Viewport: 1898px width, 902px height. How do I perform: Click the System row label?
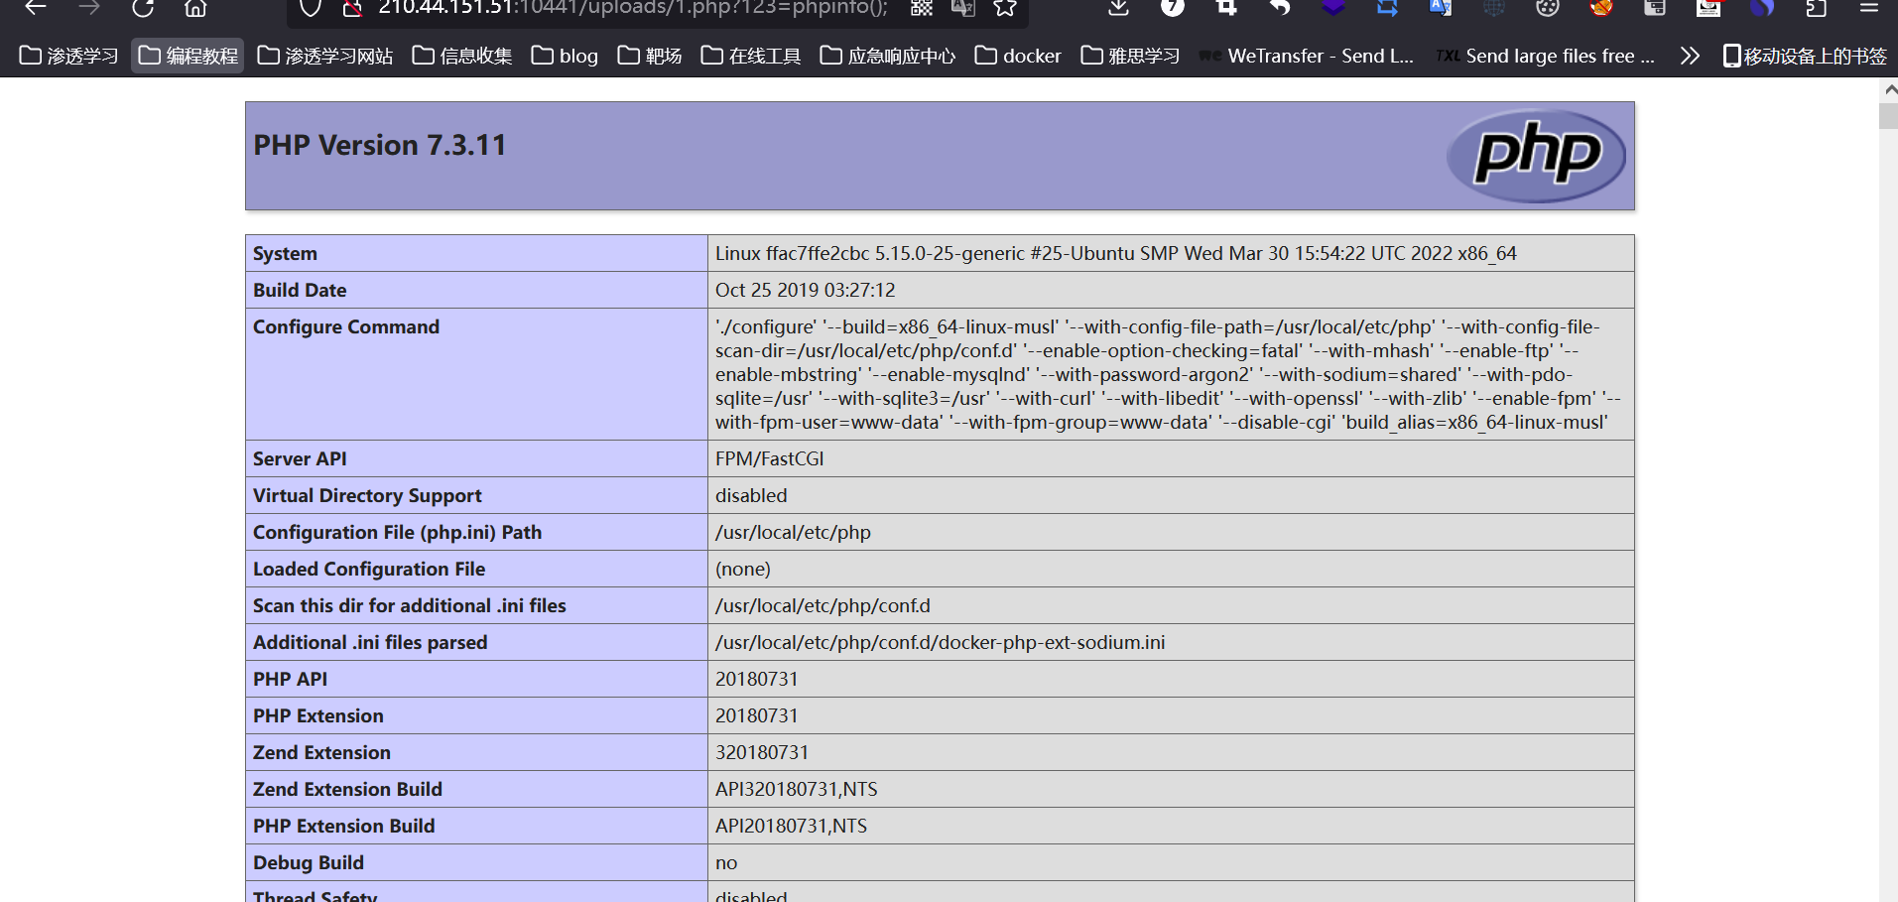[285, 253]
